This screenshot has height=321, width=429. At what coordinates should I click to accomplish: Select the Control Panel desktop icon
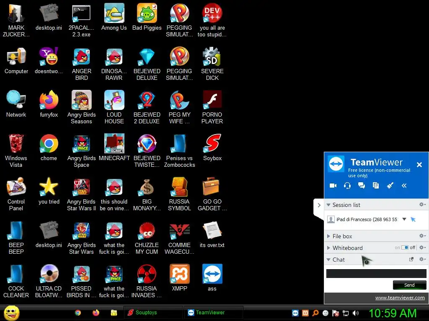tap(16, 194)
